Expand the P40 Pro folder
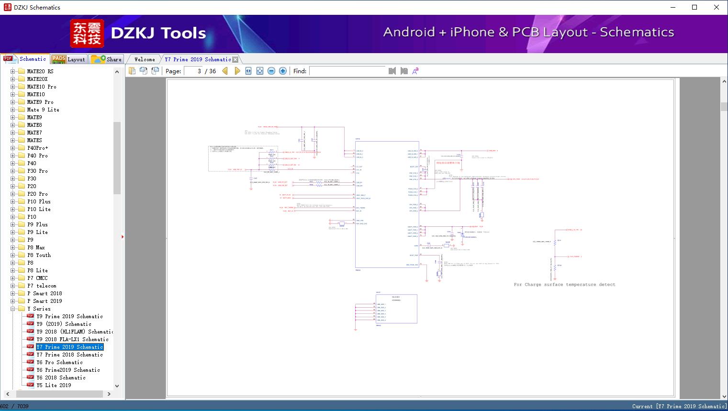The height and width of the screenshot is (411, 728). pos(13,156)
